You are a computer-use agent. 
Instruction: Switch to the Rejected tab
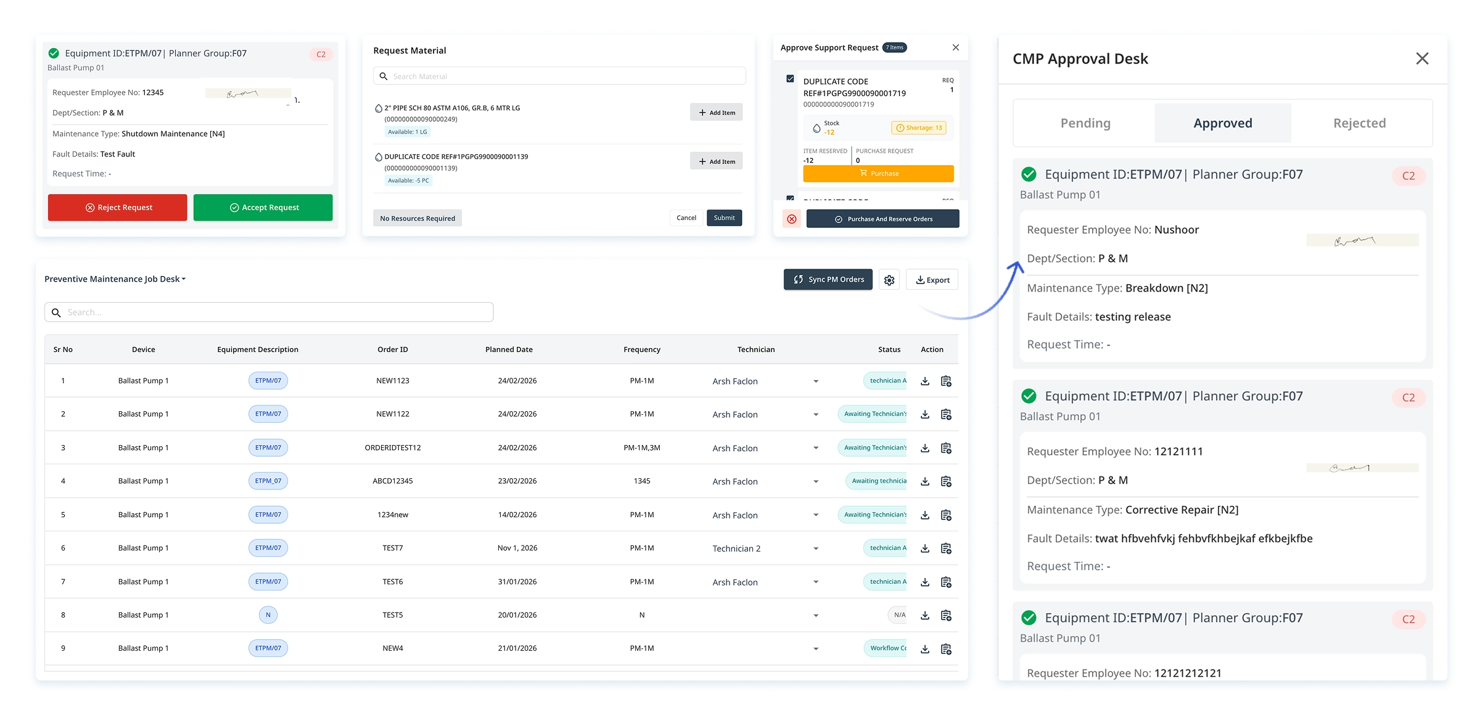click(x=1359, y=123)
